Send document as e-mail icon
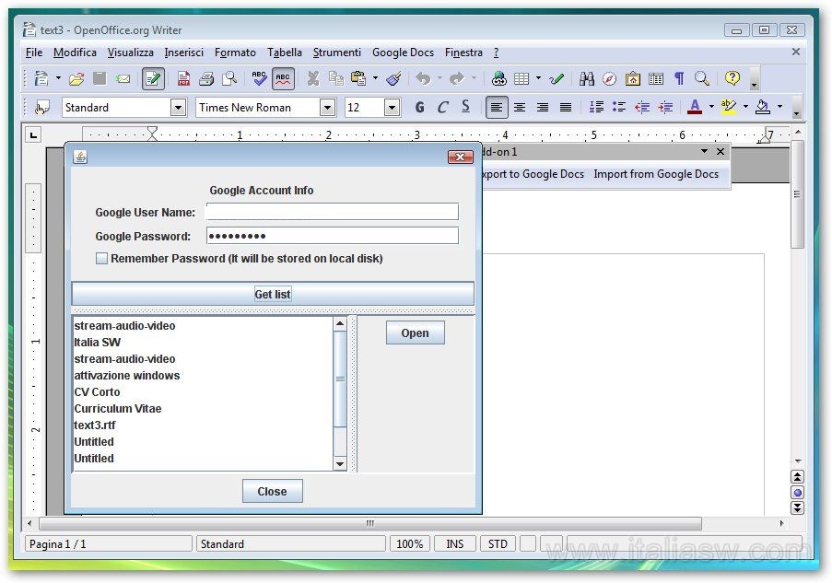 point(123,79)
